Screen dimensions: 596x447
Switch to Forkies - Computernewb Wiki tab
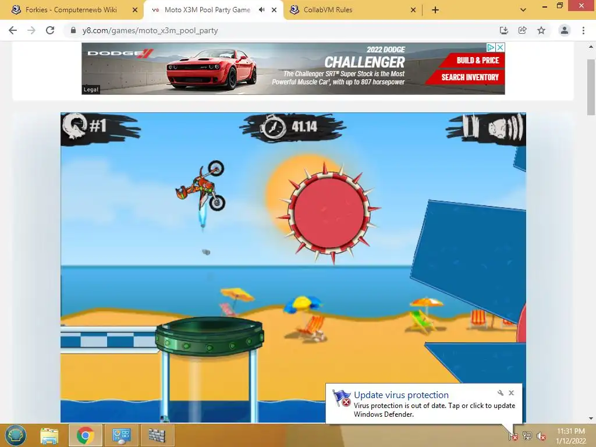click(71, 10)
